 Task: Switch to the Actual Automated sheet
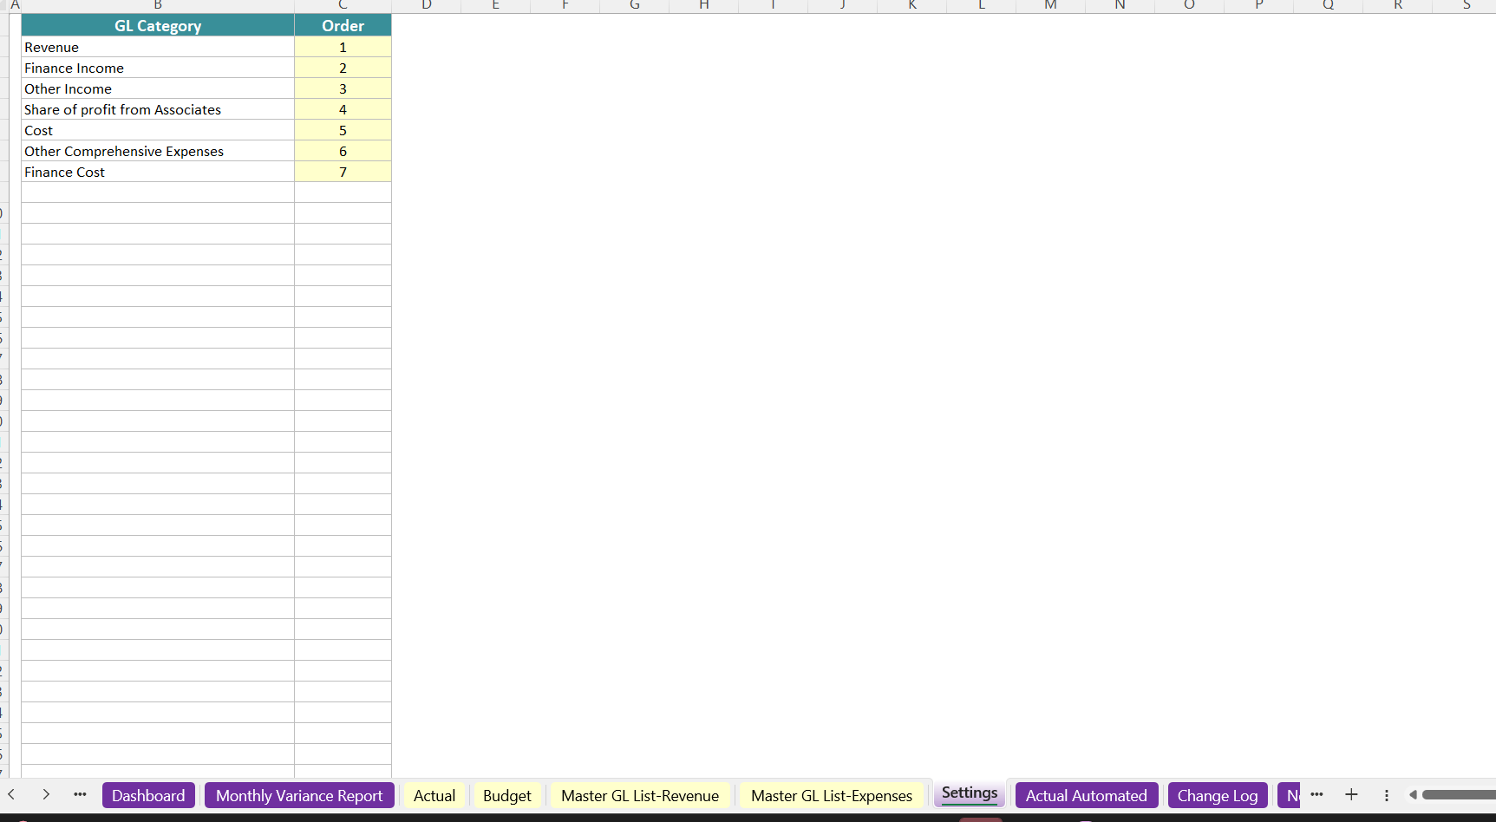click(1086, 795)
